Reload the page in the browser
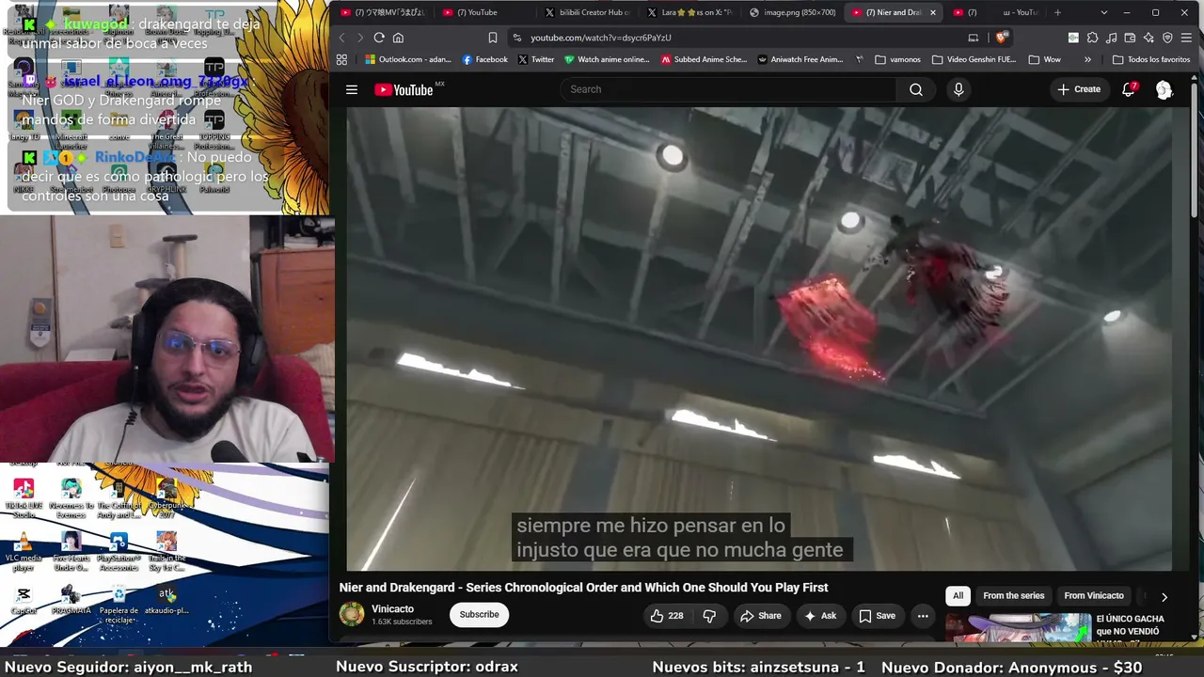Image resolution: width=1204 pixels, height=677 pixels. tap(379, 38)
